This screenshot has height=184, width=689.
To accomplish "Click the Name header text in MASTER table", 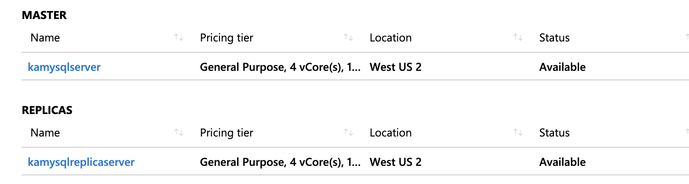I will tap(45, 38).
